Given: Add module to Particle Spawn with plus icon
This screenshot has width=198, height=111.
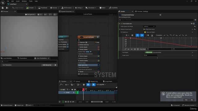Looking at the screenshot, I should pyautogui.click(x=98, y=56).
